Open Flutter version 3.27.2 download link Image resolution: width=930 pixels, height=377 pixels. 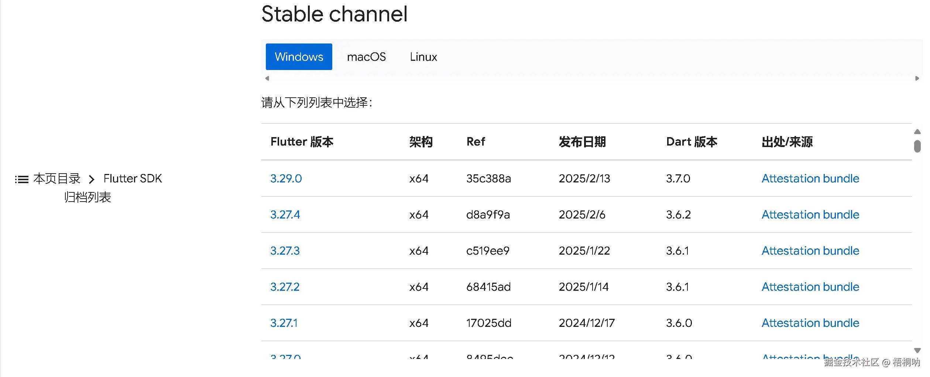285,287
